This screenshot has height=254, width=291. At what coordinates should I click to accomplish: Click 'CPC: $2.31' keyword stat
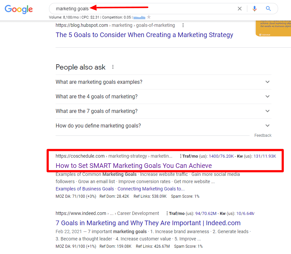(x=90, y=17)
